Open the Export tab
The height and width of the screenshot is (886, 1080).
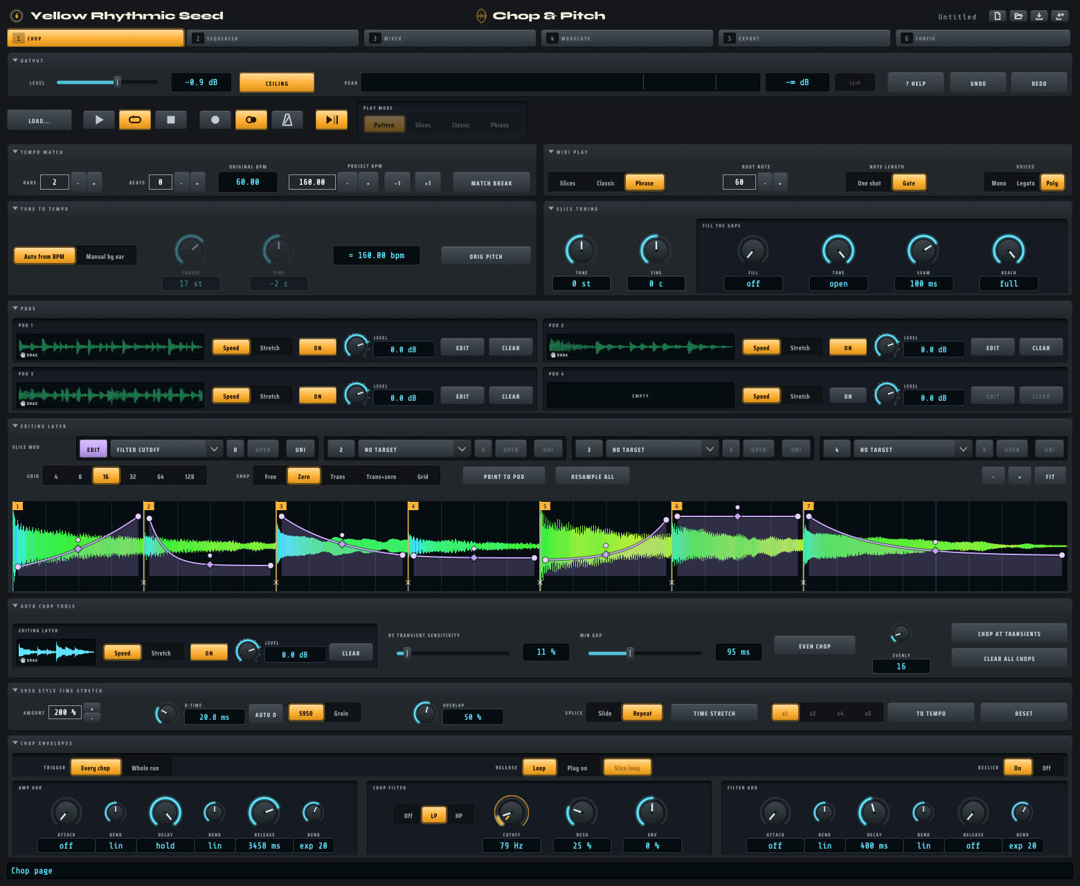coord(804,38)
